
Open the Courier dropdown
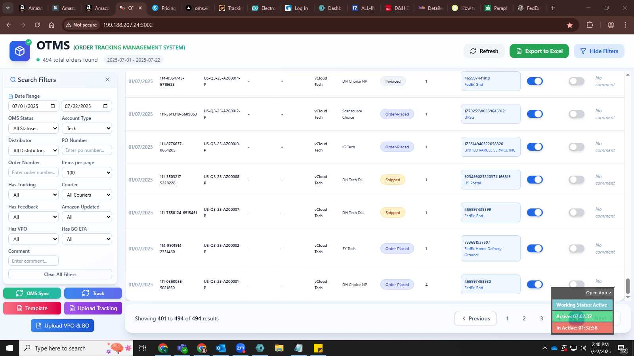87,195
